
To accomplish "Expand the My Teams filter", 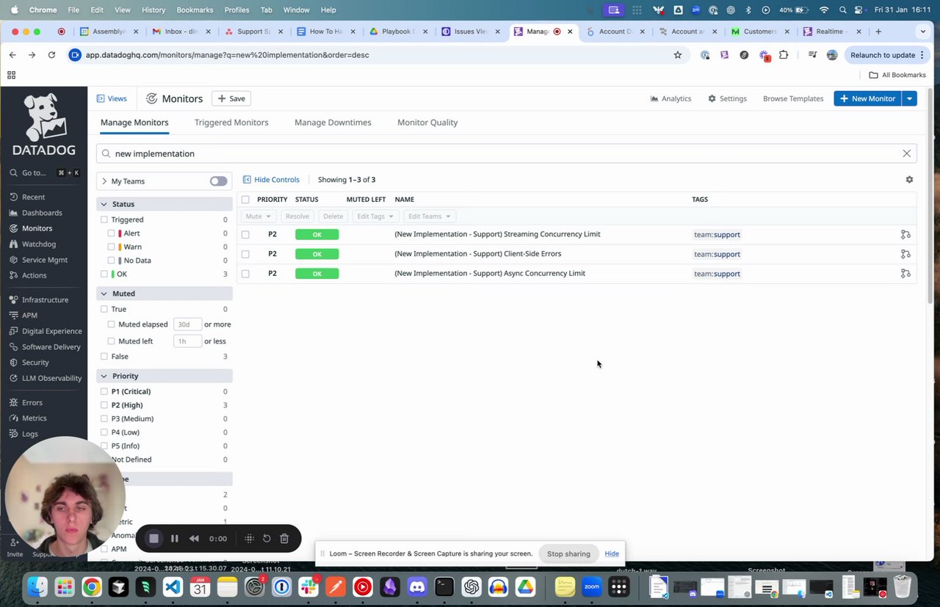I will point(104,181).
